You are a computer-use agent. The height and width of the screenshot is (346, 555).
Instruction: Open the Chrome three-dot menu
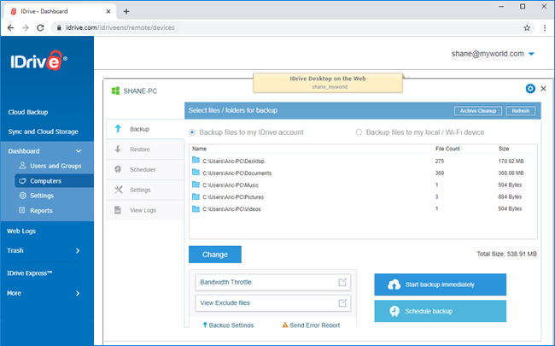click(545, 27)
